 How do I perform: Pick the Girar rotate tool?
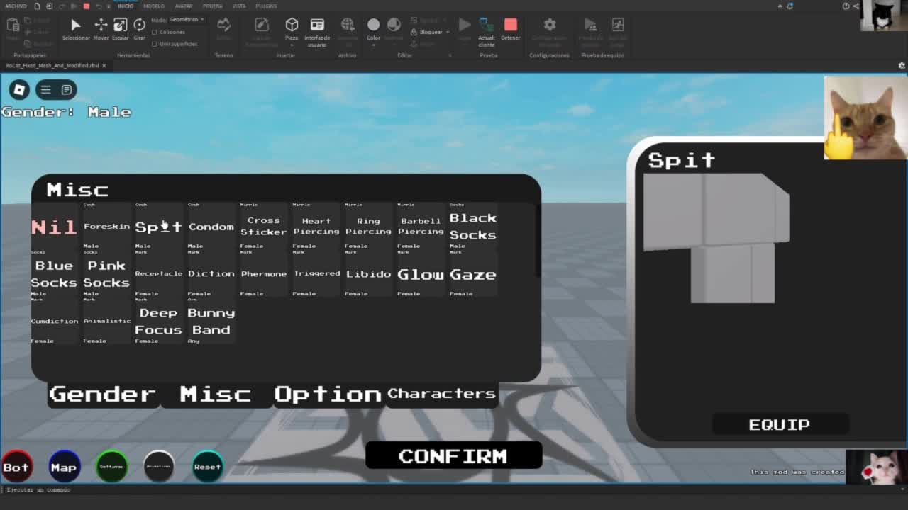click(139, 27)
